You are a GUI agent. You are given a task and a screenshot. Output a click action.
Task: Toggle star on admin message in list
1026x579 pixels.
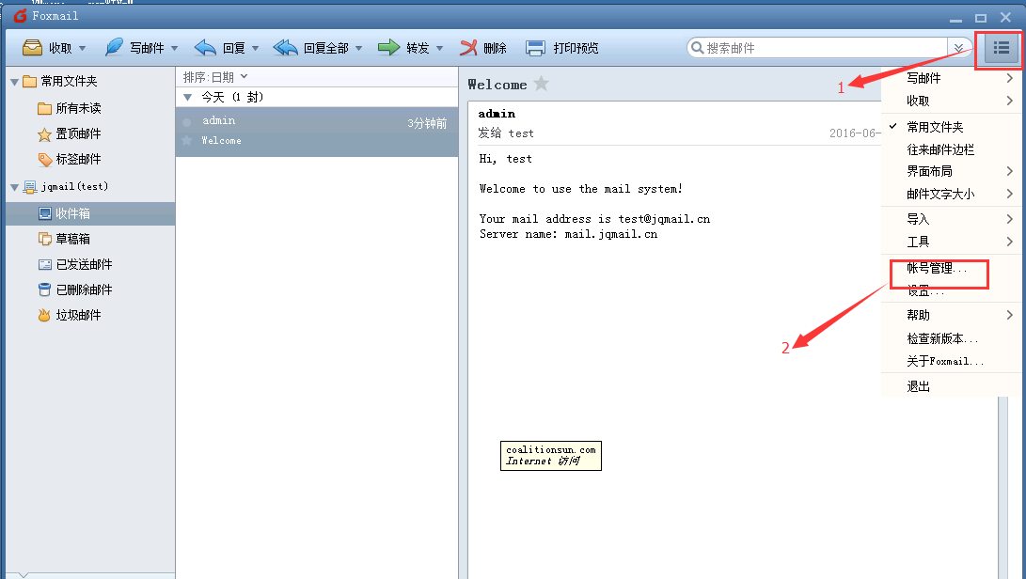click(x=186, y=140)
